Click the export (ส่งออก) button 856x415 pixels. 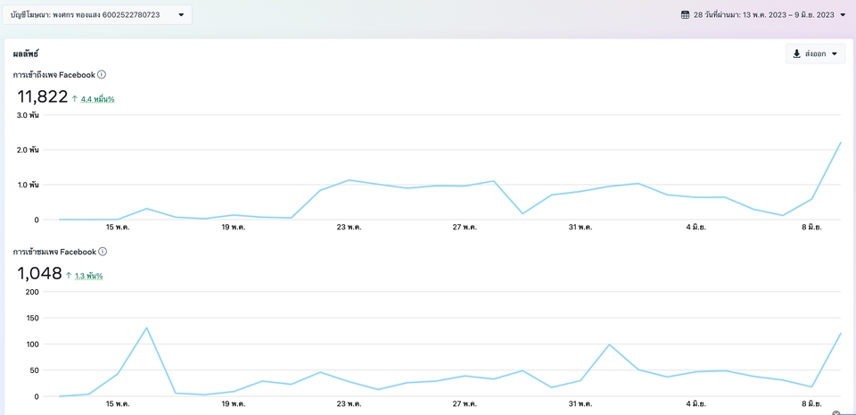(x=815, y=54)
